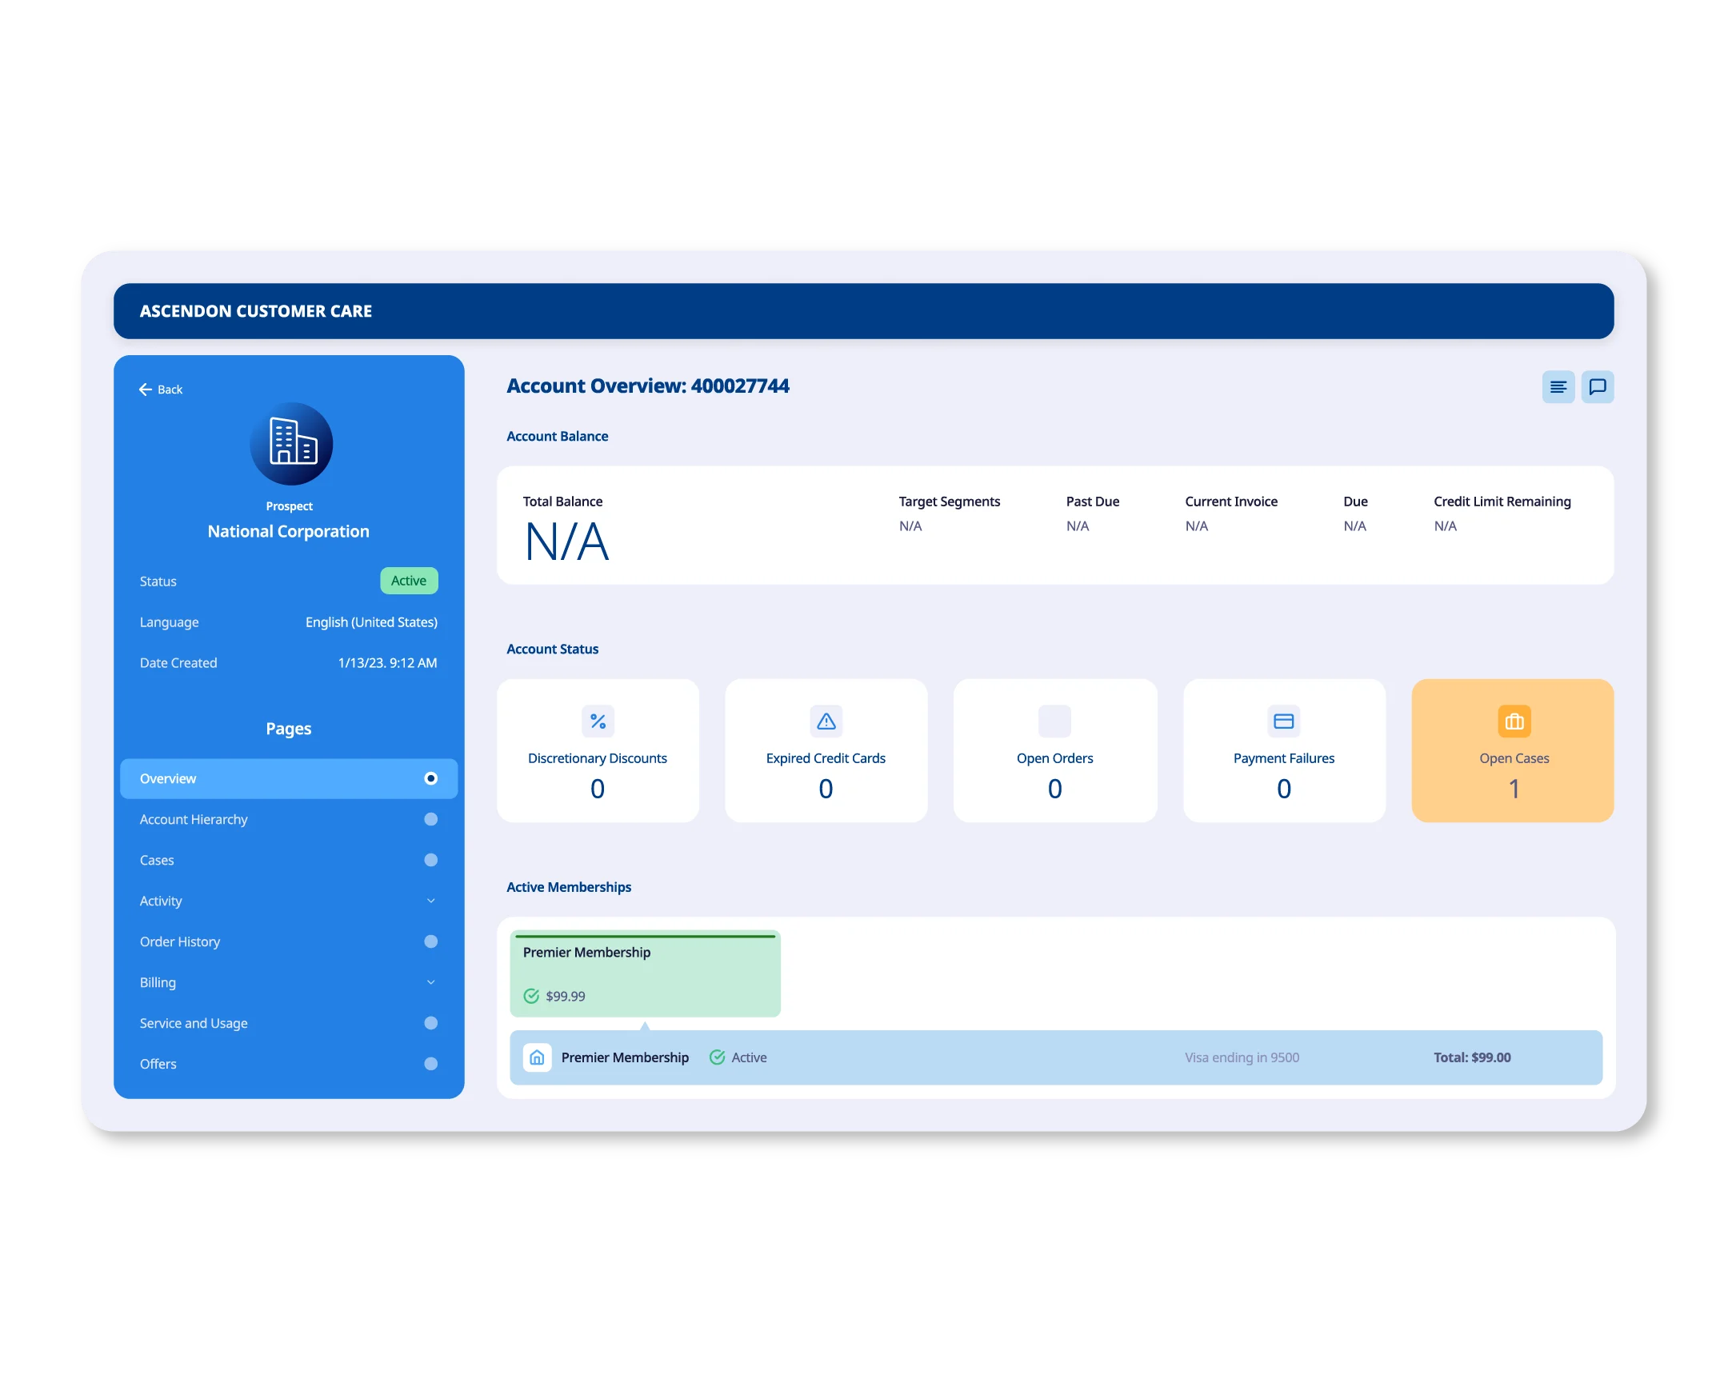Select the credit card icon under Payment Failures

pos(1283,721)
